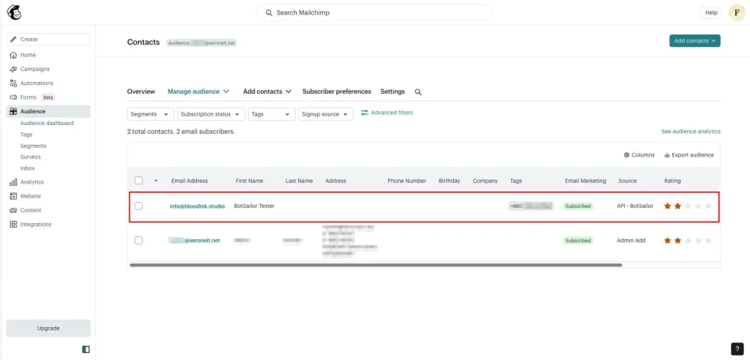The height and width of the screenshot is (360, 750).
Task: Check the box for info@bloodtek.studio
Action: [x=138, y=206]
